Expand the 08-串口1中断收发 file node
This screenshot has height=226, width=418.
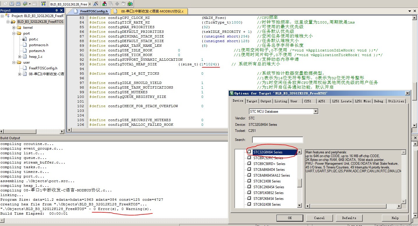click(20, 74)
